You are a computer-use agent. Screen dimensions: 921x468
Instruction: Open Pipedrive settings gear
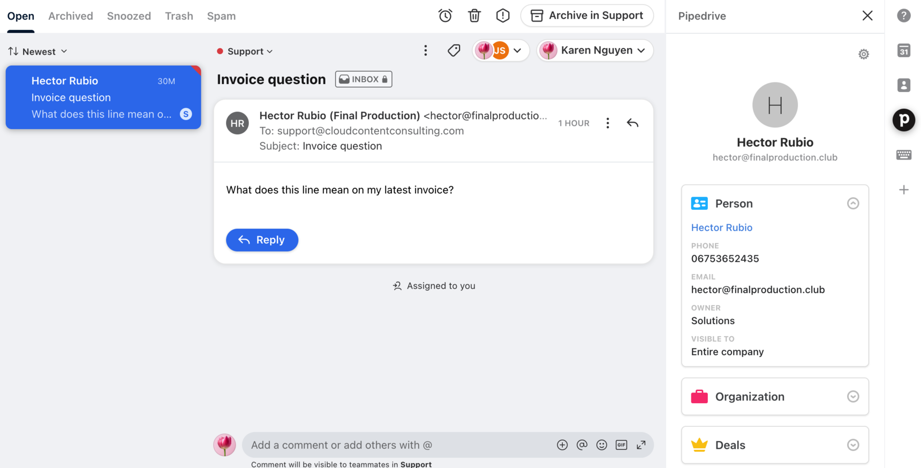(864, 54)
